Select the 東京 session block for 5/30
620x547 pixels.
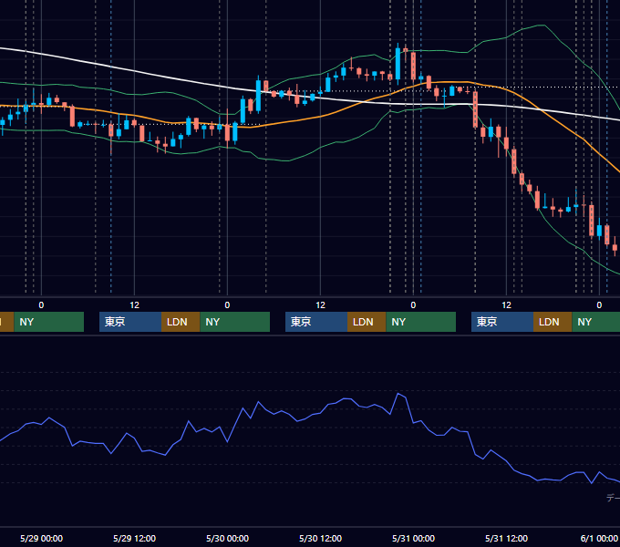coord(316,322)
